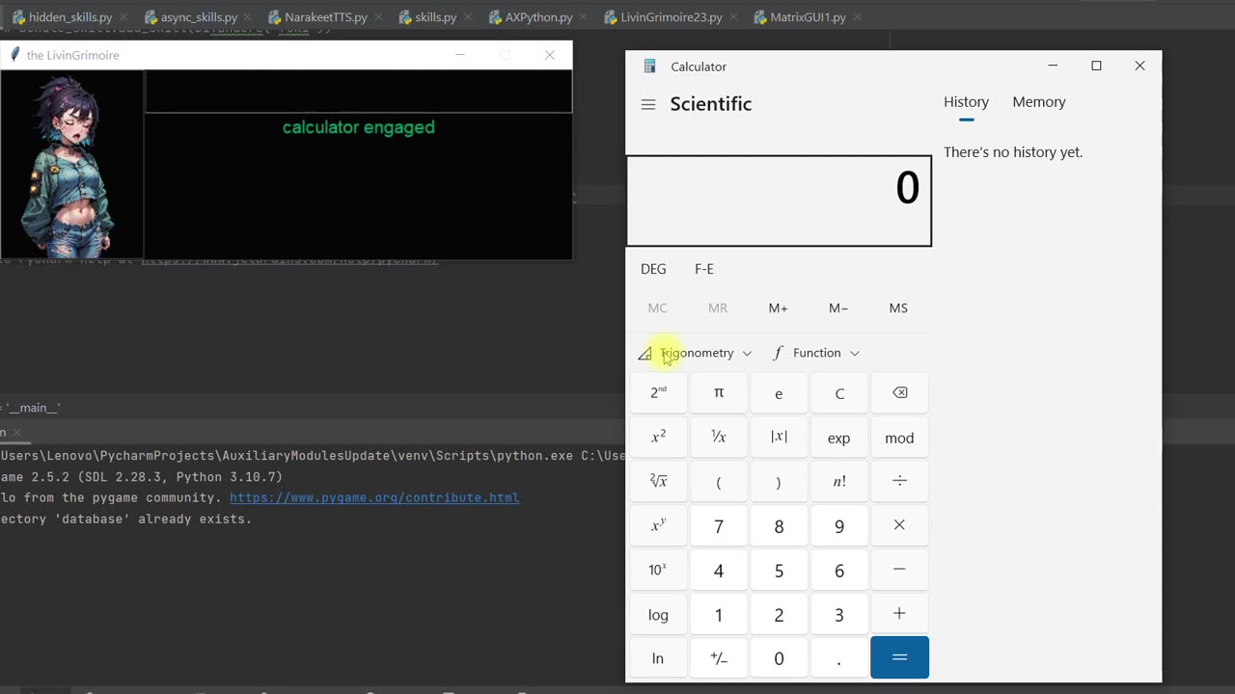
Task: Click the number 4 key
Action: [x=719, y=570]
